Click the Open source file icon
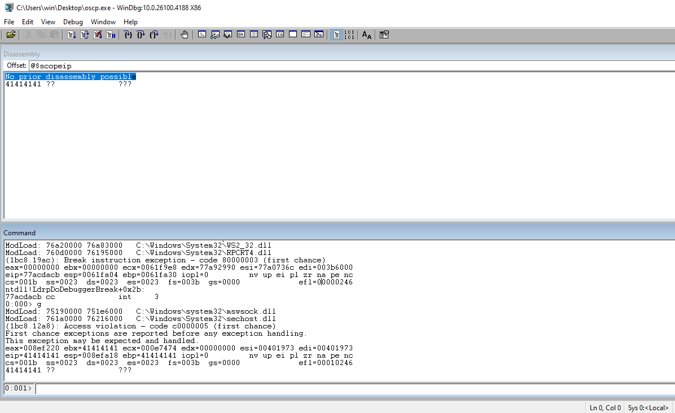The width and height of the screenshot is (675, 413). [x=11, y=34]
